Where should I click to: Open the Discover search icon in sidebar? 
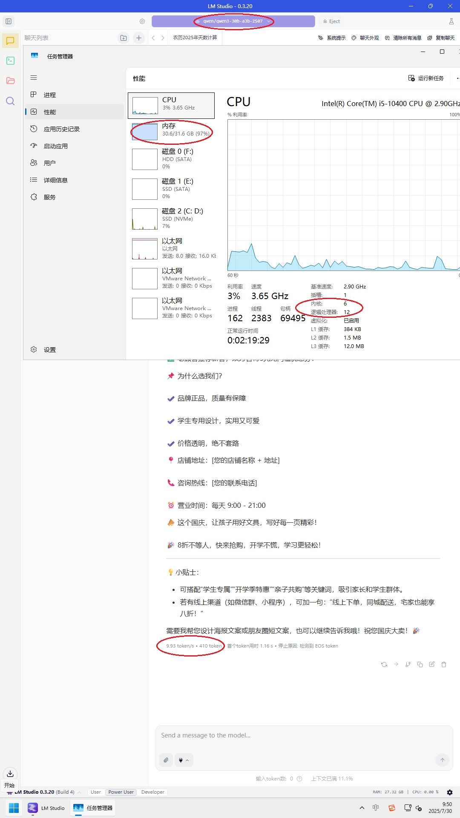point(10,101)
